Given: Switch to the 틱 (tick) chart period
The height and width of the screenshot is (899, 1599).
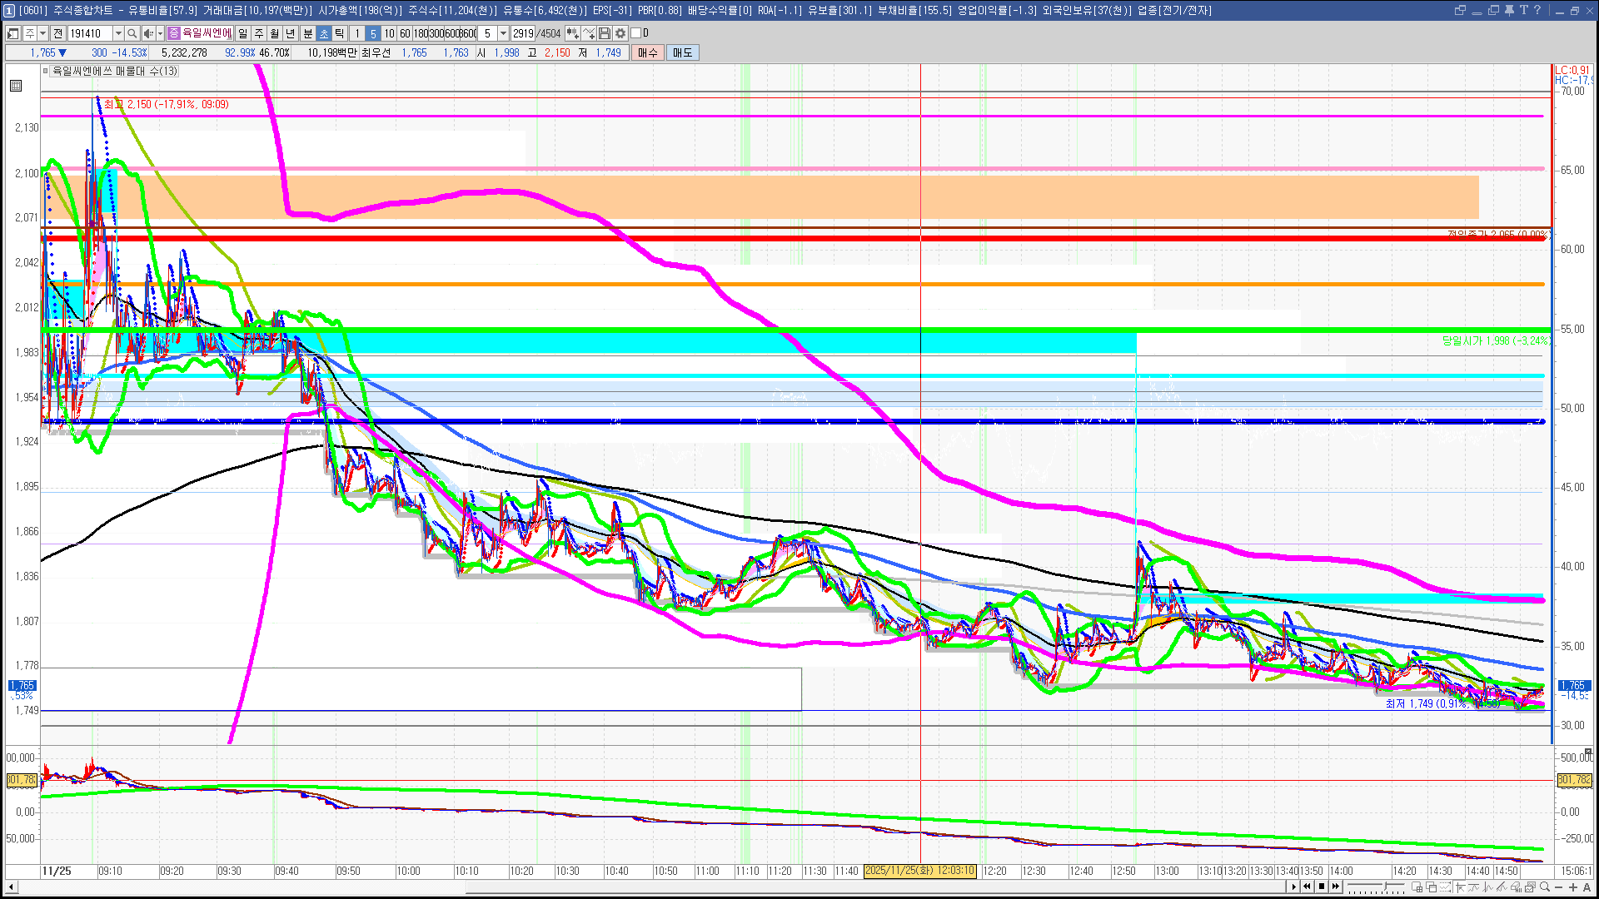Looking at the screenshot, I should pos(340,33).
